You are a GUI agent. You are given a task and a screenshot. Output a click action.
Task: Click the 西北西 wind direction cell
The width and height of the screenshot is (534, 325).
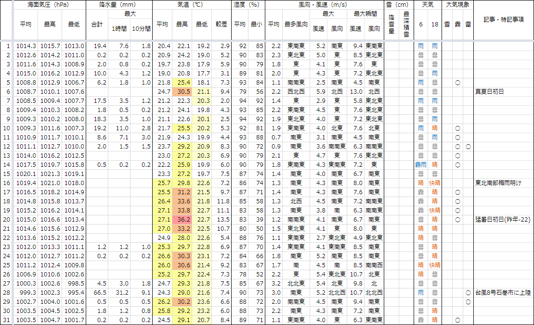point(296,92)
